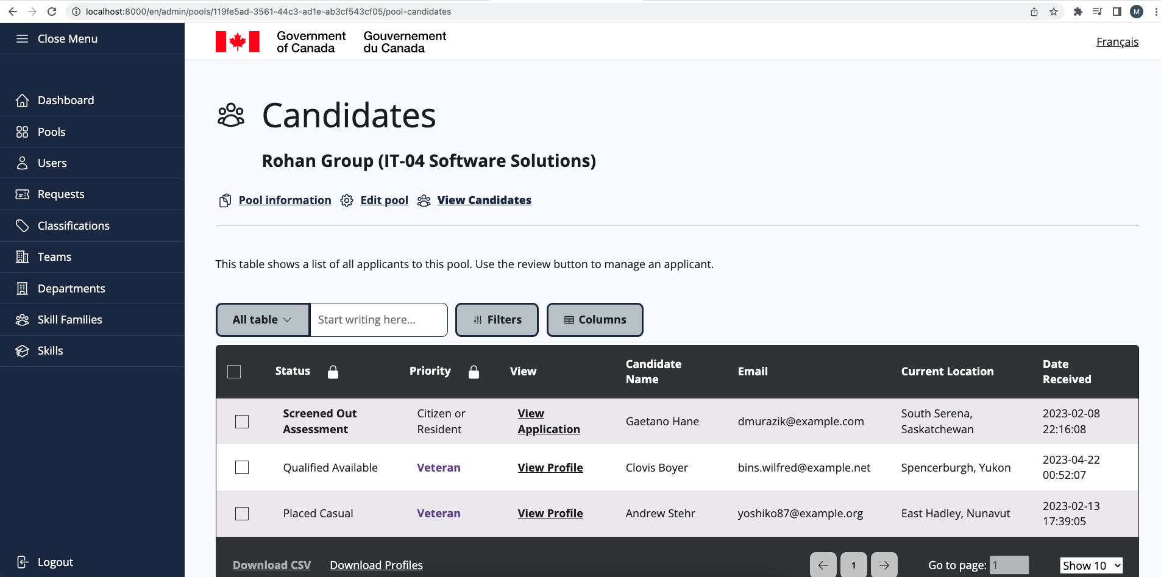Check the select-all box in table header

click(x=234, y=371)
